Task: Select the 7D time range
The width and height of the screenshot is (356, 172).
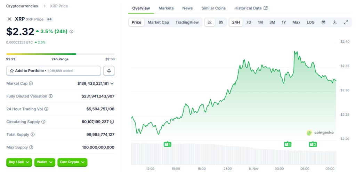Action: pyautogui.click(x=249, y=22)
